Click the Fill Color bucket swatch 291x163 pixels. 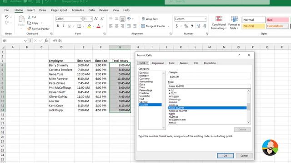(89, 26)
